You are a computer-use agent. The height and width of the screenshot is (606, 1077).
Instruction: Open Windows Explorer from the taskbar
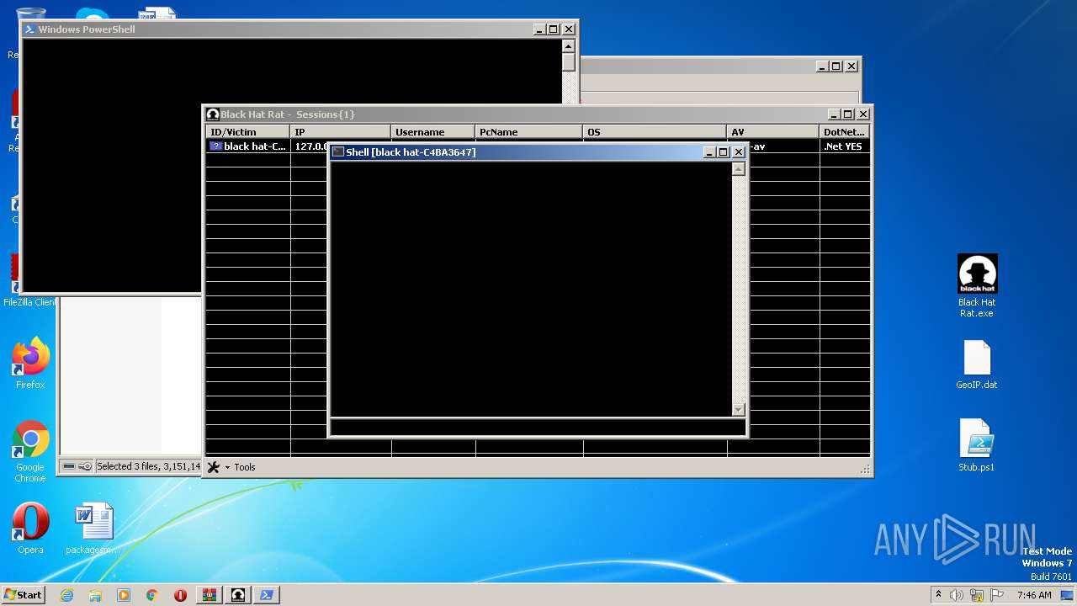coord(95,595)
